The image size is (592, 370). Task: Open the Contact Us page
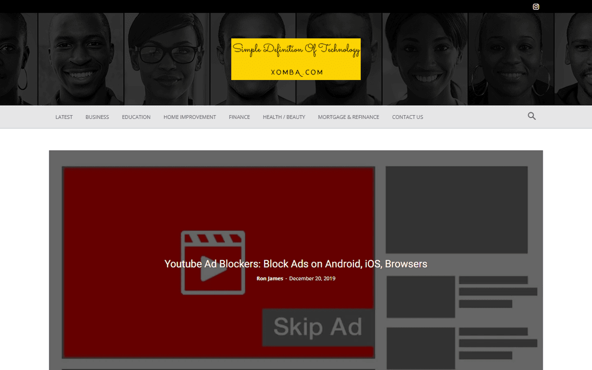tap(407, 117)
